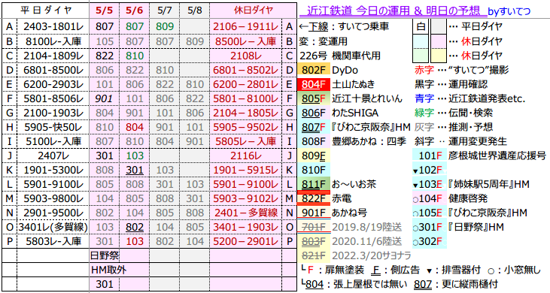
Task: Click the 5100レ-入庫 weekday cell
Action: click(x=53, y=141)
